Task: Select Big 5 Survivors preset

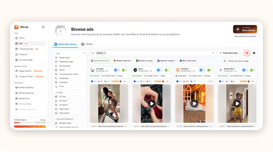Action: [188, 61]
